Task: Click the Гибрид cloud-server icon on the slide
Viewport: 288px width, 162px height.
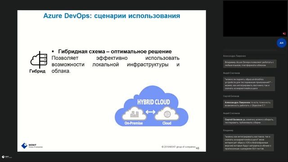Action: [x=39, y=60]
